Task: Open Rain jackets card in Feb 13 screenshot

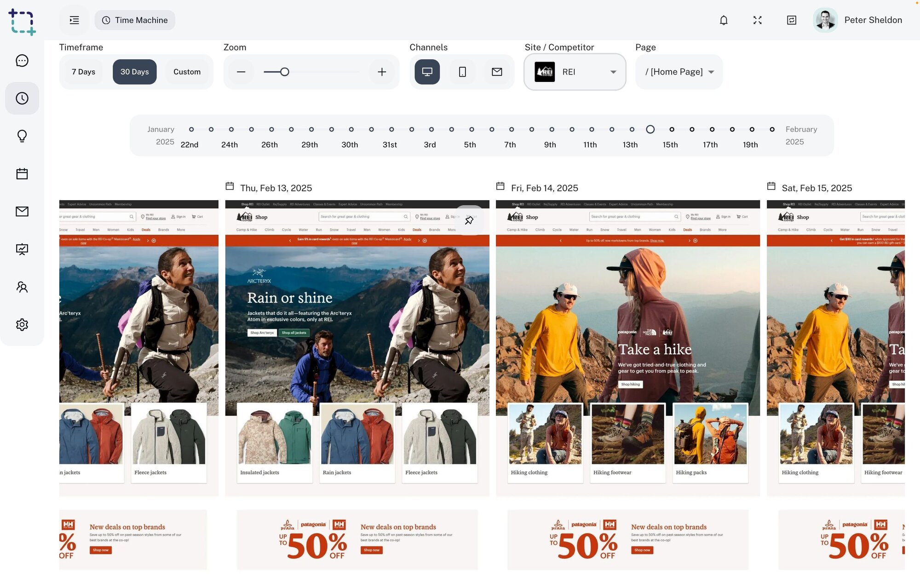Action: tap(357, 443)
